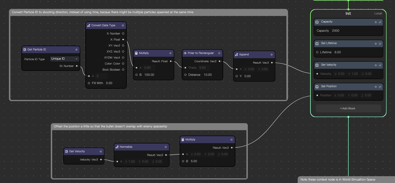Edit the Capacity value 2000
395x183 pixels.
tap(336, 31)
